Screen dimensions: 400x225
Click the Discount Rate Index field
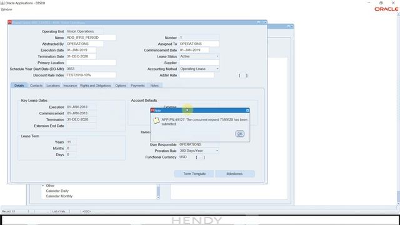click(x=91, y=75)
